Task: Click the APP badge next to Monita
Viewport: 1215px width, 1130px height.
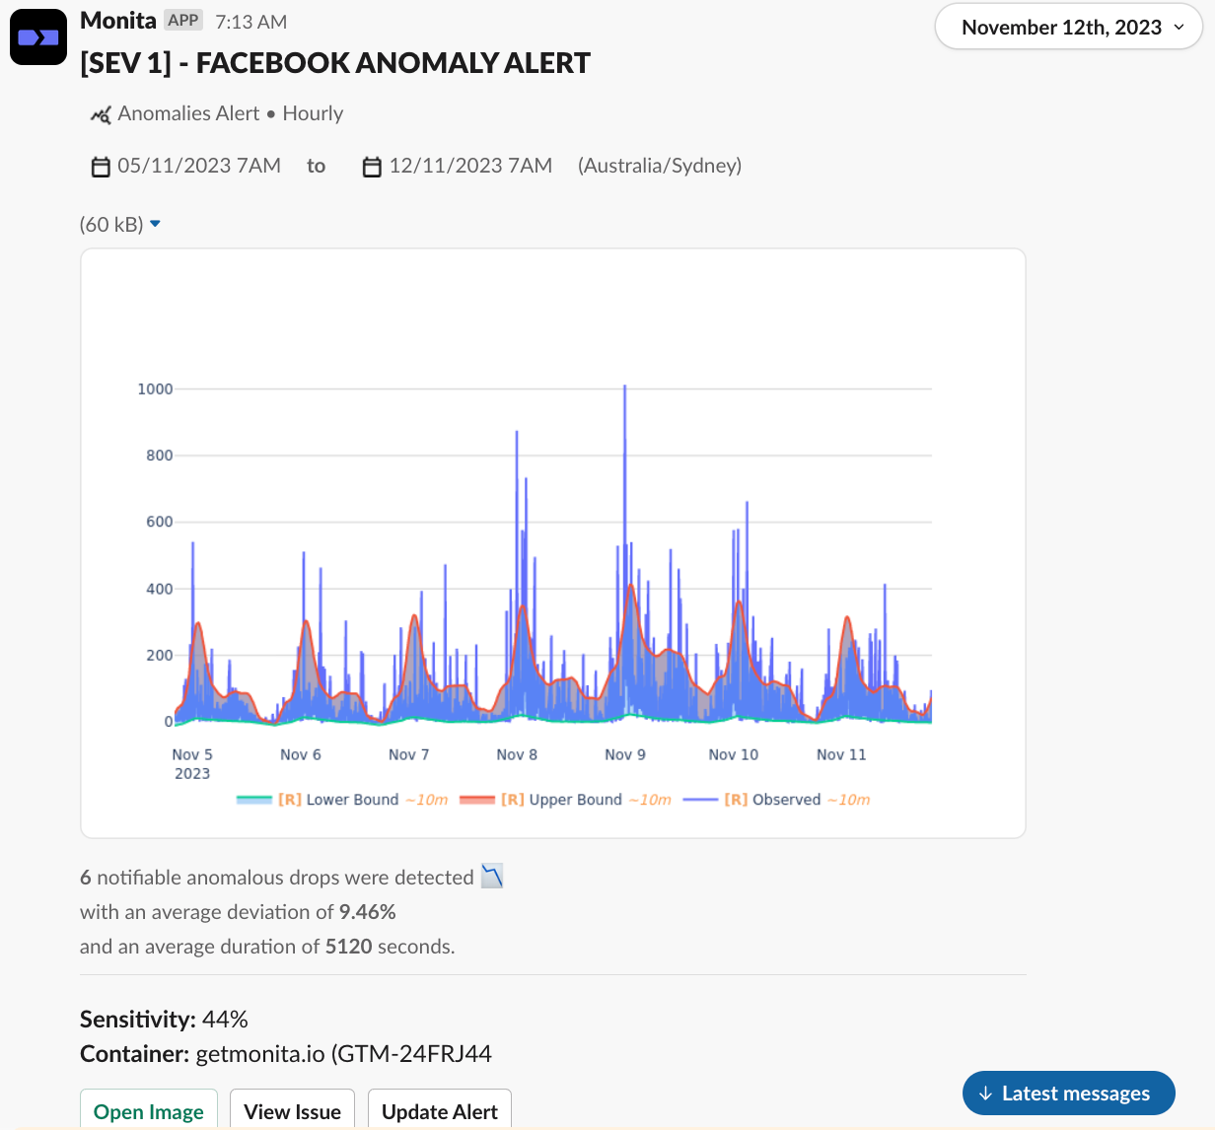Action: pyautogui.click(x=183, y=20)
